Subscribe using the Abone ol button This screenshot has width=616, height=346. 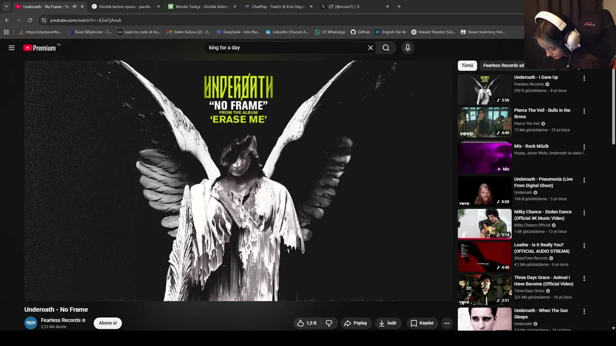click(x=108, y=323)
